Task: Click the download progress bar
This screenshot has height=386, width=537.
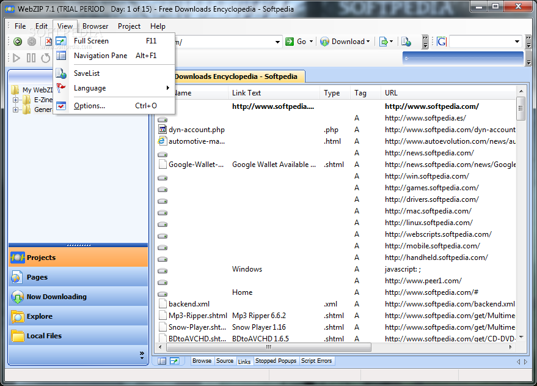Action: [x=463, y=58]
